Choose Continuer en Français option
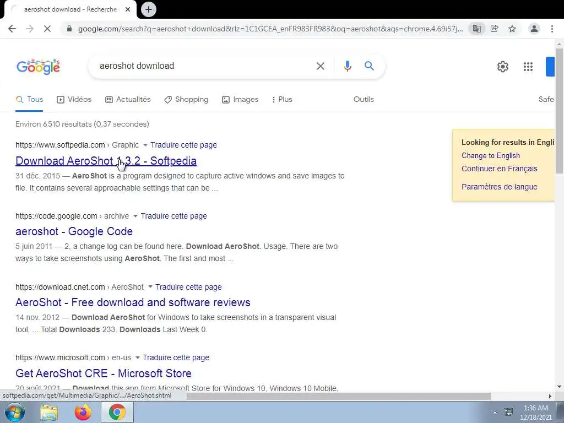Screen dimensions: 564x423 click(499, 169)
